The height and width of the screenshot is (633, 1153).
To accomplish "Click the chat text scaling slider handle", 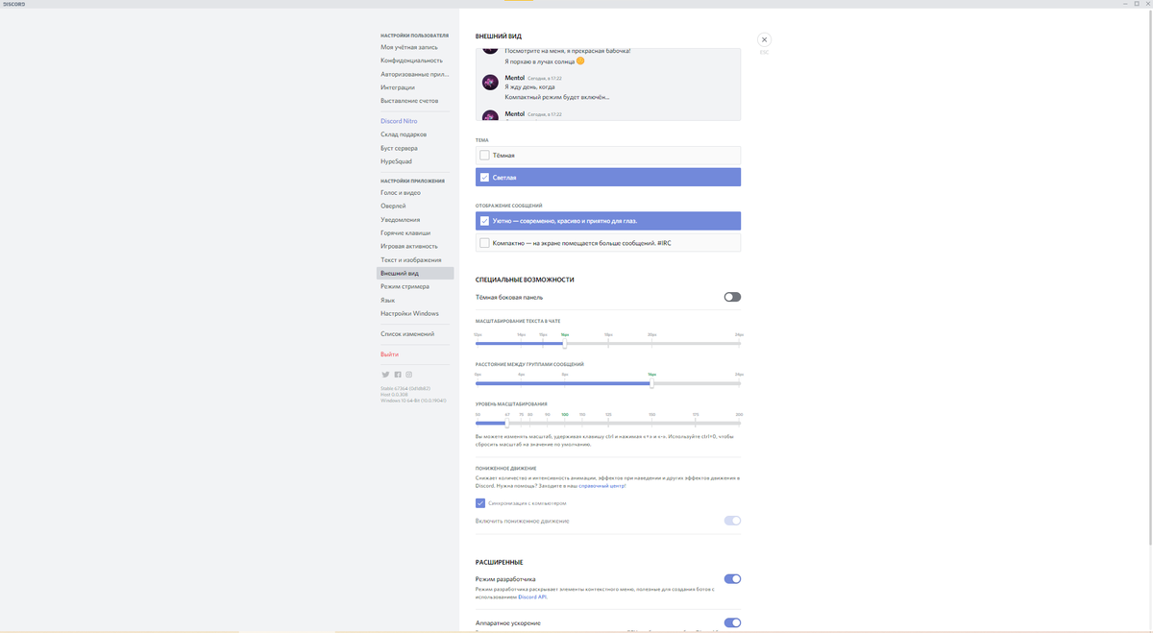I will 565,343.
